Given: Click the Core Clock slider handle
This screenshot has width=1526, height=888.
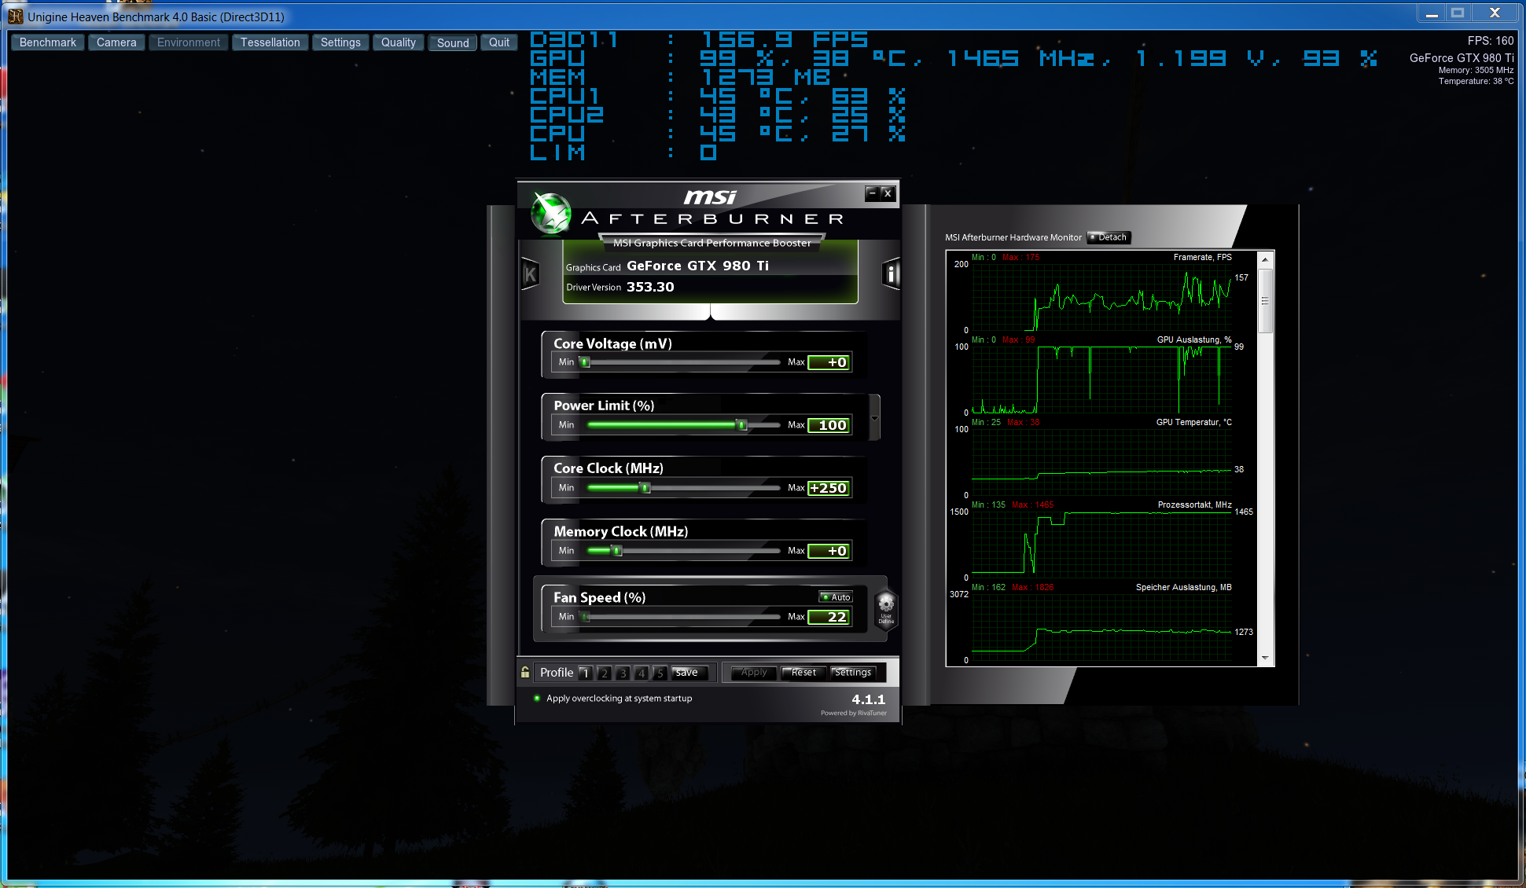Looking at the screenshot, I should [645, 488].
